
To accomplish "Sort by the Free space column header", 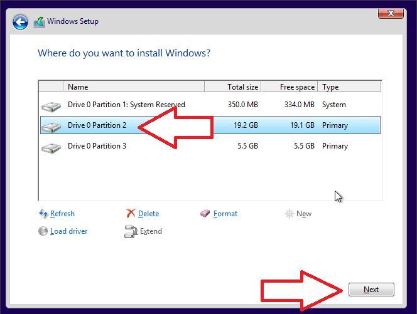I will click(290, 86).
